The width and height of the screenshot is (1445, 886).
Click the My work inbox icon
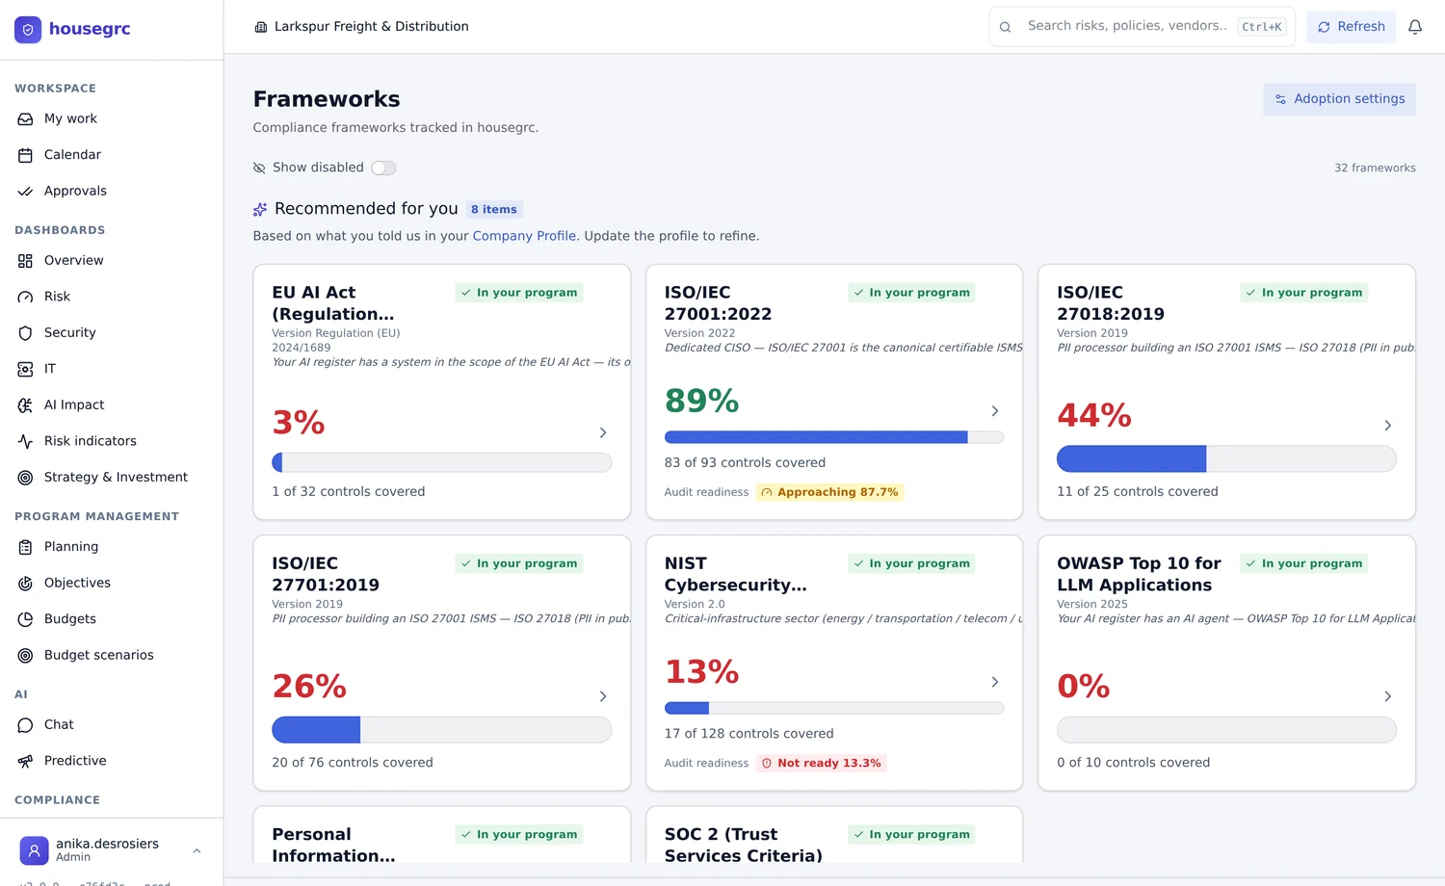(25, 119)
